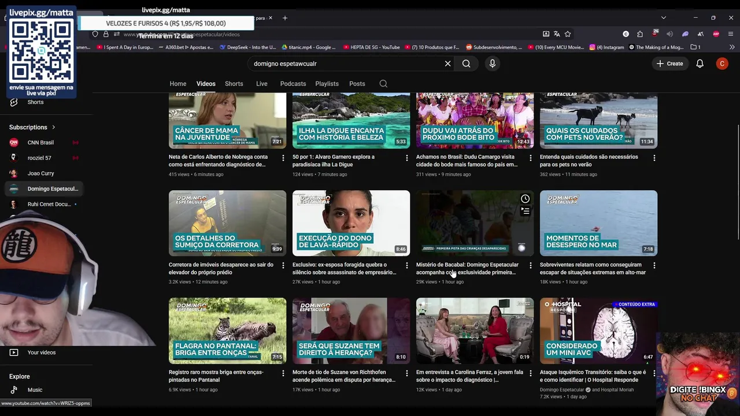Click the muted speaker extension icon
The width and height of the screenshot is (740, 416).
tap(670, 34)
